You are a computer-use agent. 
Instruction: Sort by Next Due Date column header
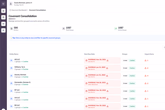[x=89, y=54]
